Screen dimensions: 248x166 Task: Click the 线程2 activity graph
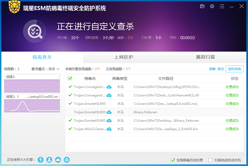click(x=32, y=106)
